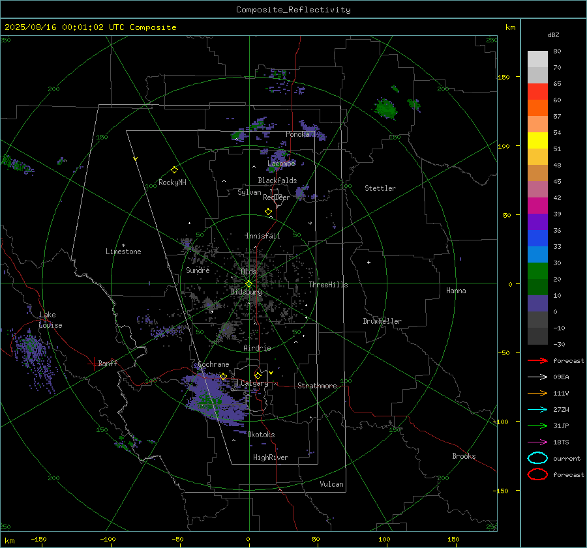The image size is (587, 548).
Task: Click the Cochrane town label
Action: point(213,364)
